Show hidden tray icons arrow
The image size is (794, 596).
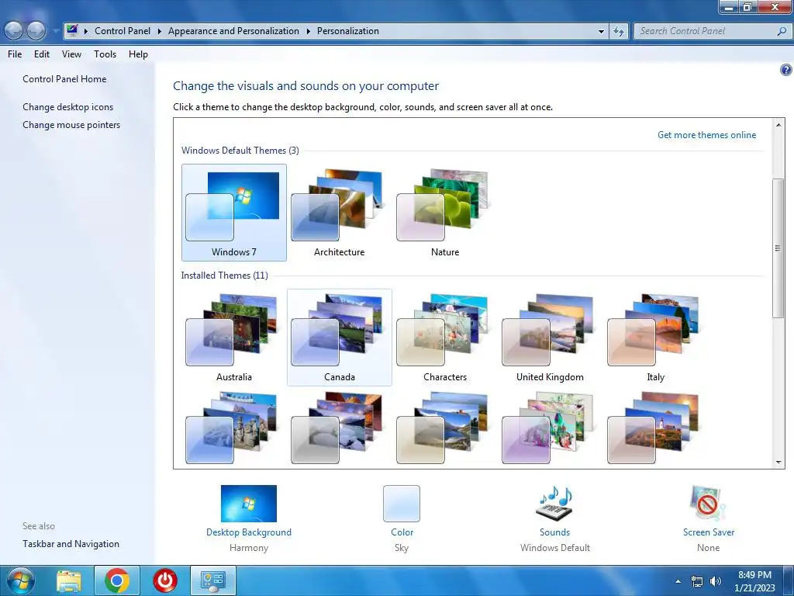[x=678, y=581]
